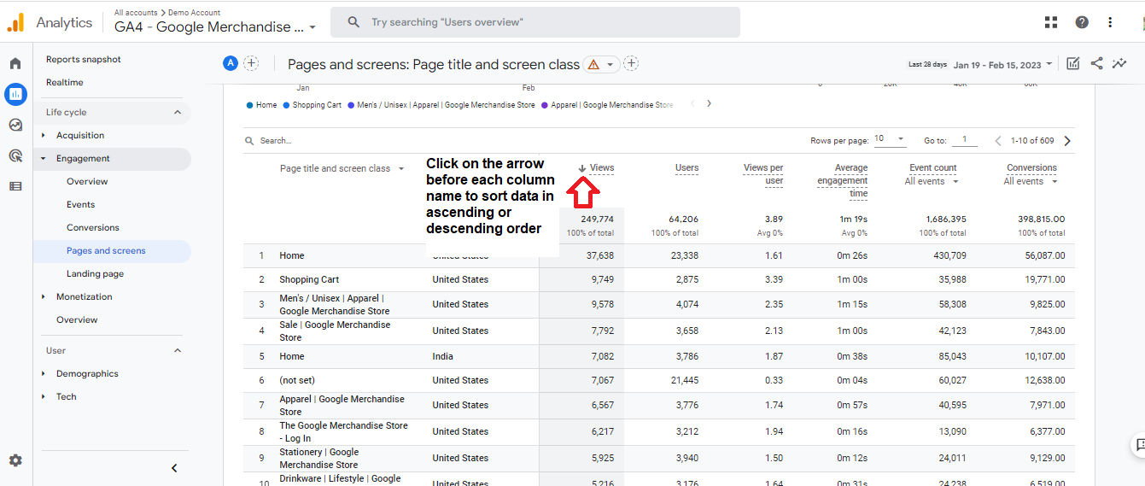Open the warning indicator dropdown arrow
The width and height of the screenshot is (1145, 486).
[610, 65]
